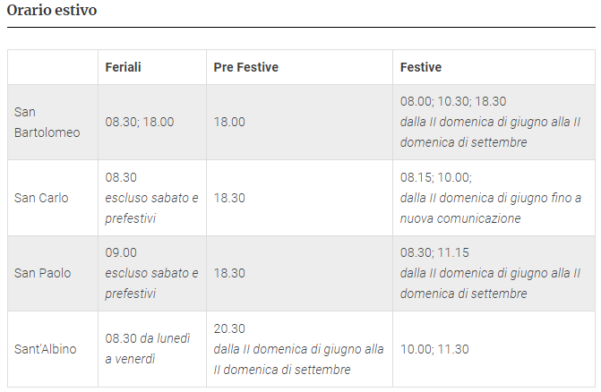Click San Paolo's weekday time 09.00
The image size is (601, 392).
point(121,253)
